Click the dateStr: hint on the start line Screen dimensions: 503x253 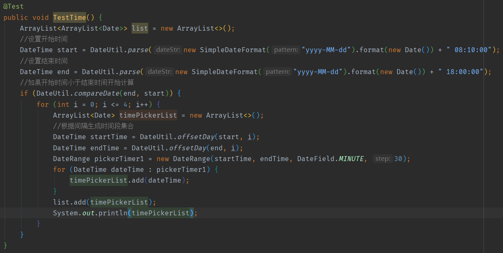pos(168,50)
